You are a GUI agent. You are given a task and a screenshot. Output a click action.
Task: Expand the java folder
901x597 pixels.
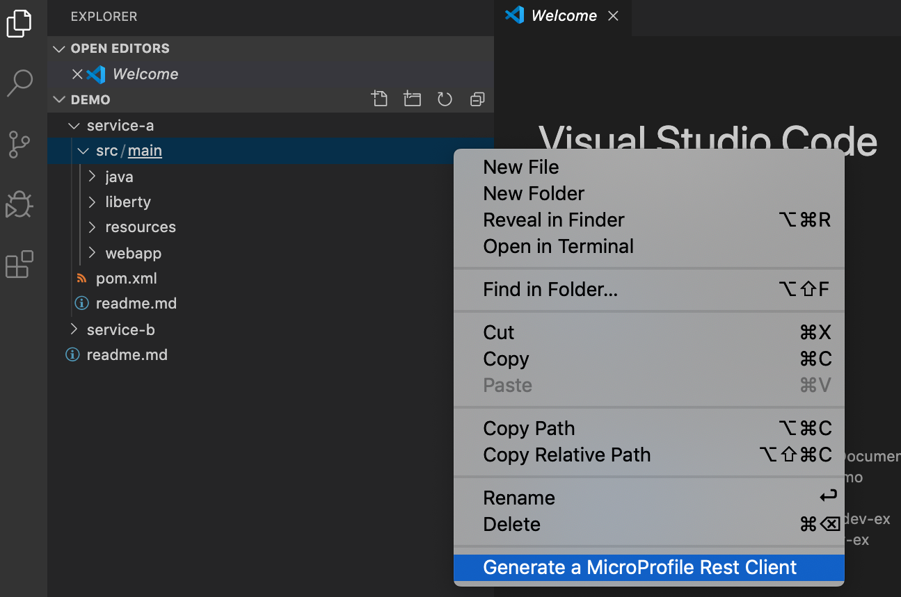93,177
